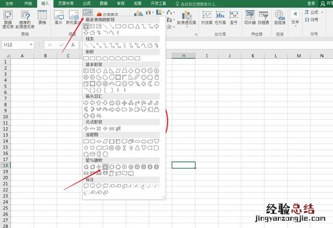Select the triangle in recently used shapes

(x=137, y=27)
